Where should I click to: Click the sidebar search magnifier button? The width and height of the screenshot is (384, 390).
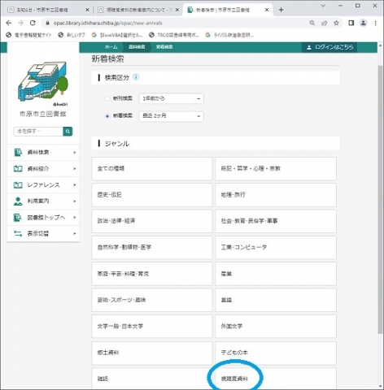[68, 132]
